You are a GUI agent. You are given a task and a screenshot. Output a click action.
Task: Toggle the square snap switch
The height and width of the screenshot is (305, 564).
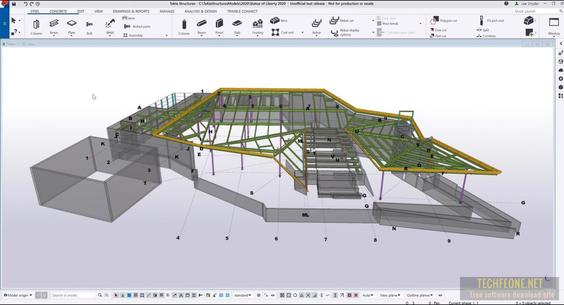[x=289, y=295]
